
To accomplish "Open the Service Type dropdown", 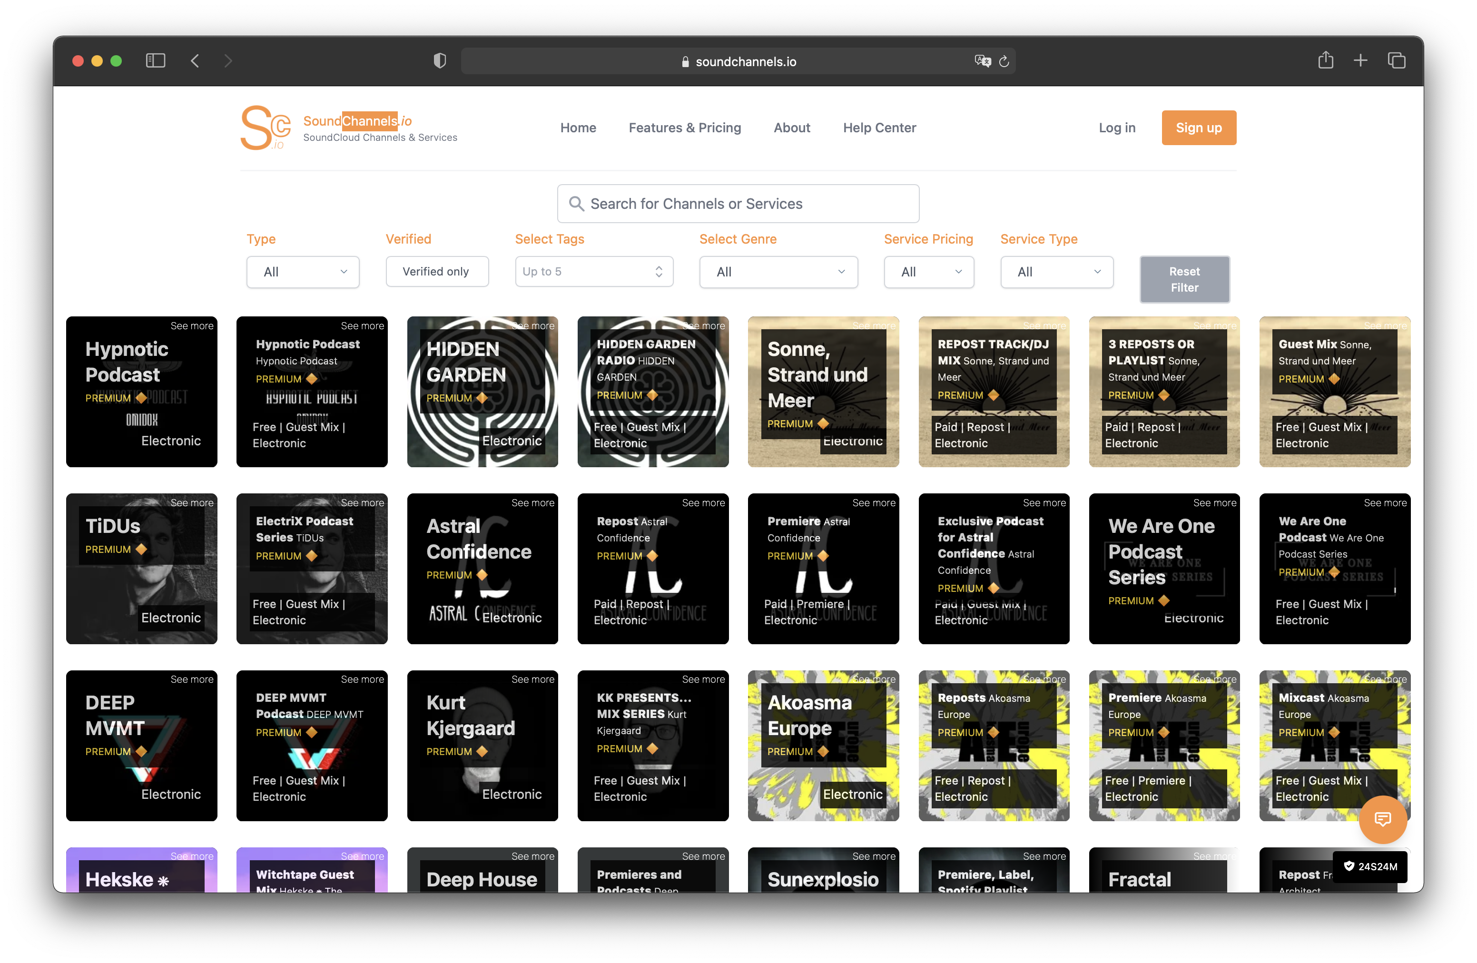I will (x=1056, y=272).
